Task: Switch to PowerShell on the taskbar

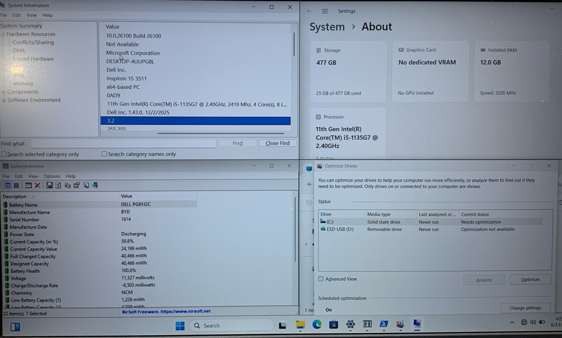Action: [x=384, y=324]
